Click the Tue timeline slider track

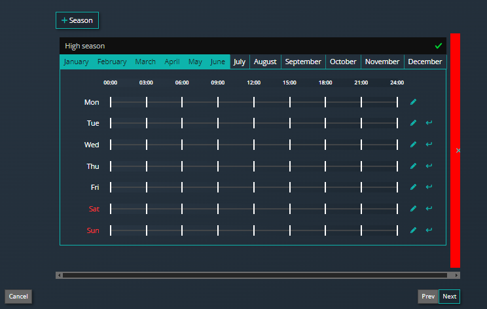click(254, 123)
